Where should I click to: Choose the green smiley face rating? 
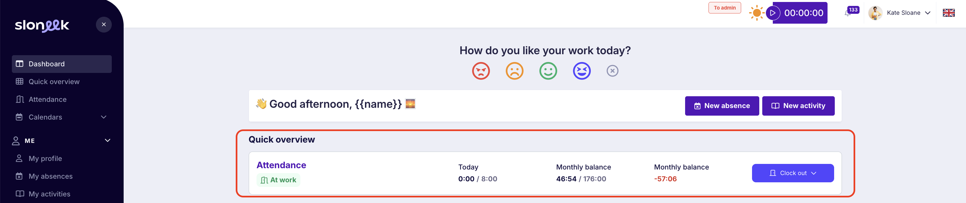(548, 71)
